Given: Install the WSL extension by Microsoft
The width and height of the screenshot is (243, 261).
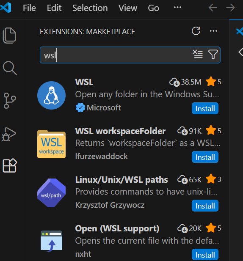Looking at the screenshot, I should 205,108.
